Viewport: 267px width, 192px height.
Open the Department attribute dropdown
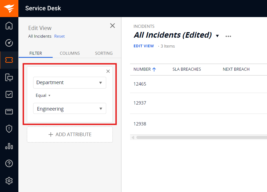tap(69, 83)
